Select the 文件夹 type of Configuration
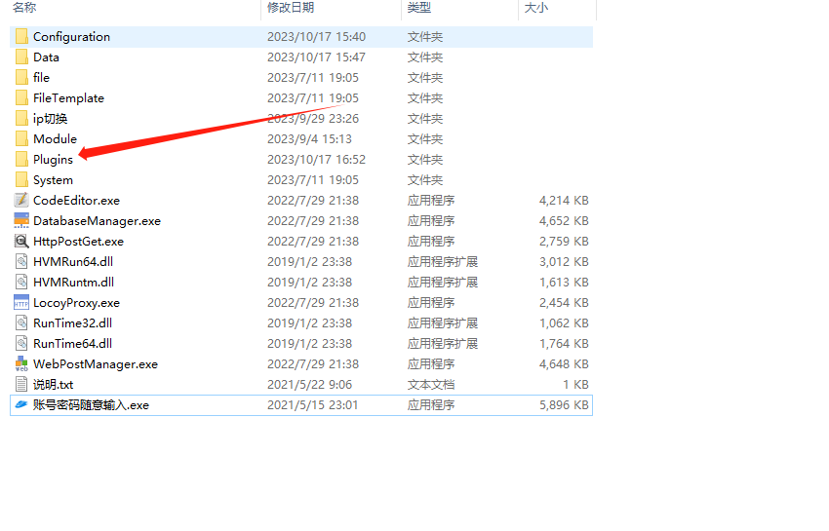This screenshot has width=829, height=531. tap(425, 37)
